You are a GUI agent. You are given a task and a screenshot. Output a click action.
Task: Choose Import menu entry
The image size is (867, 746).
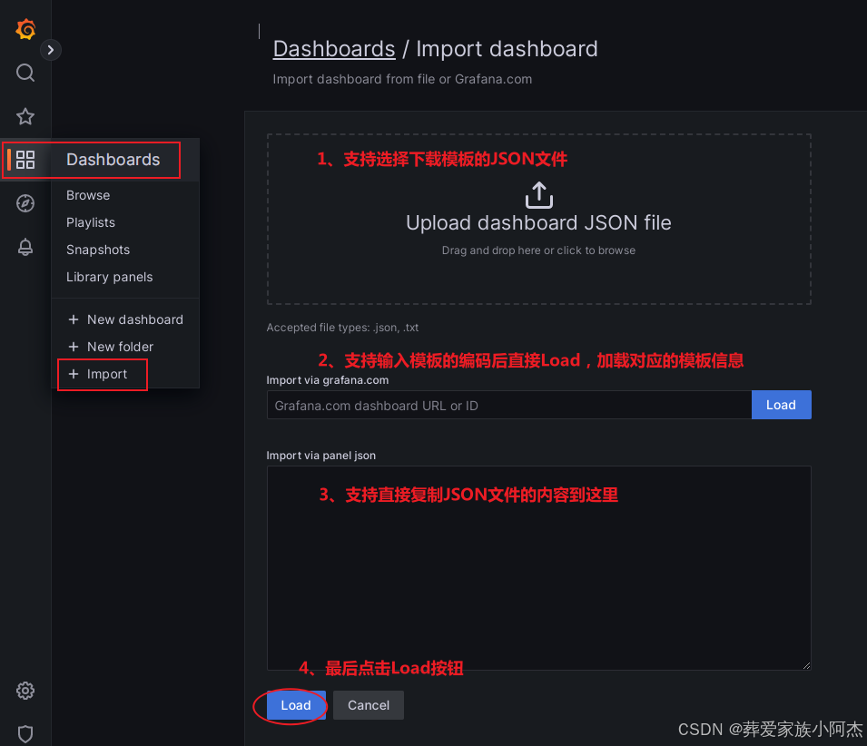98,374
